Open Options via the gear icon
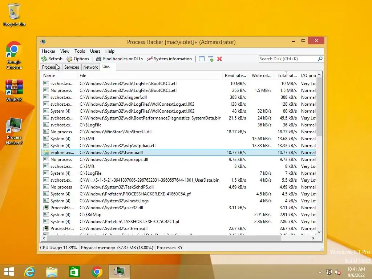The width and height of the screenshot is (372, 279). click(69, 59)
